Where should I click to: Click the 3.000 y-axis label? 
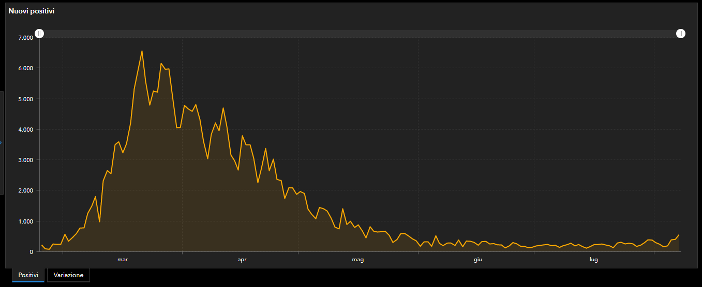click(25, 160)
